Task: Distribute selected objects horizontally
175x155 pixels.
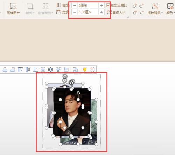Action: pos(50,69)
